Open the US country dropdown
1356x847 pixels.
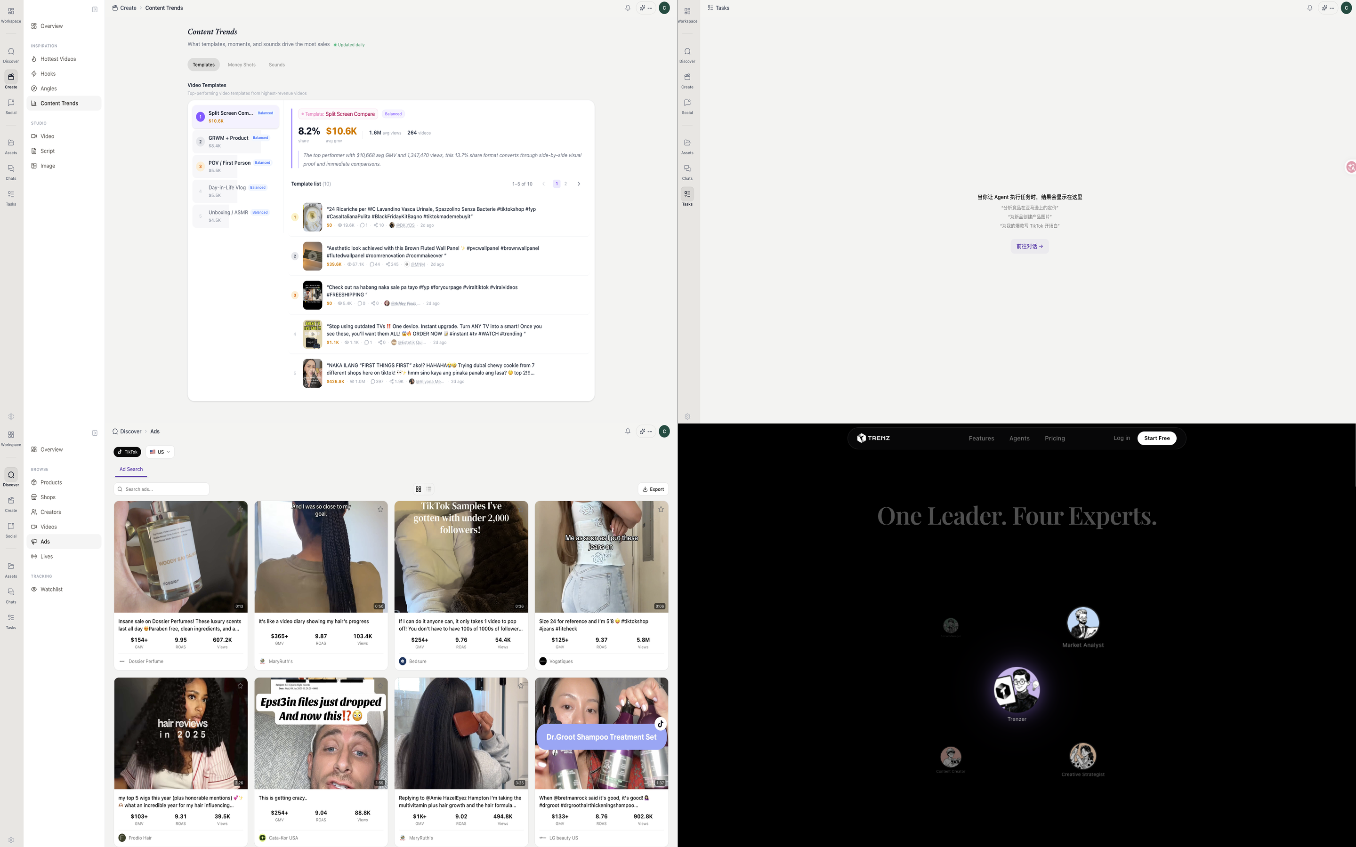pos(160,452)
